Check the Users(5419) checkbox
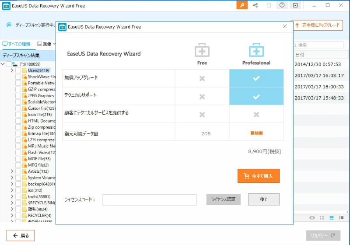350x245 pixels. (18, 70)
